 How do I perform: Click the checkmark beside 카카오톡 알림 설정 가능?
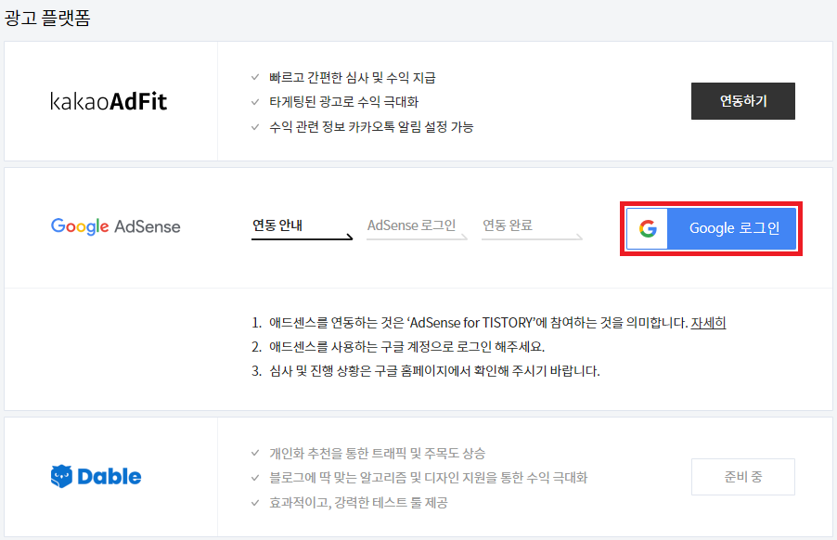point(255,127)
